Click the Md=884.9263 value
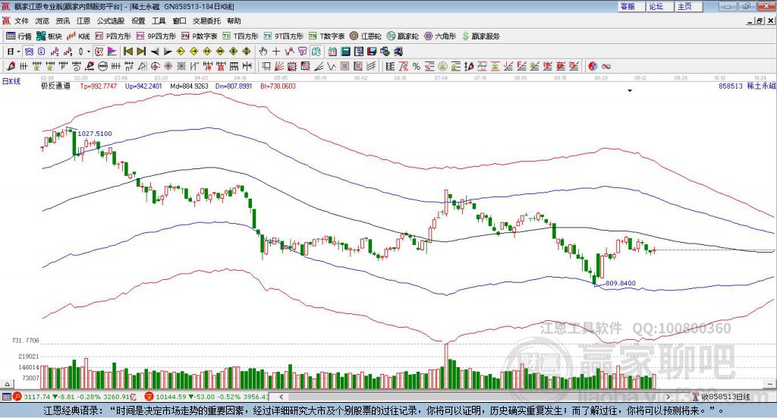This screenshot has height=418, width=777. 189,86
